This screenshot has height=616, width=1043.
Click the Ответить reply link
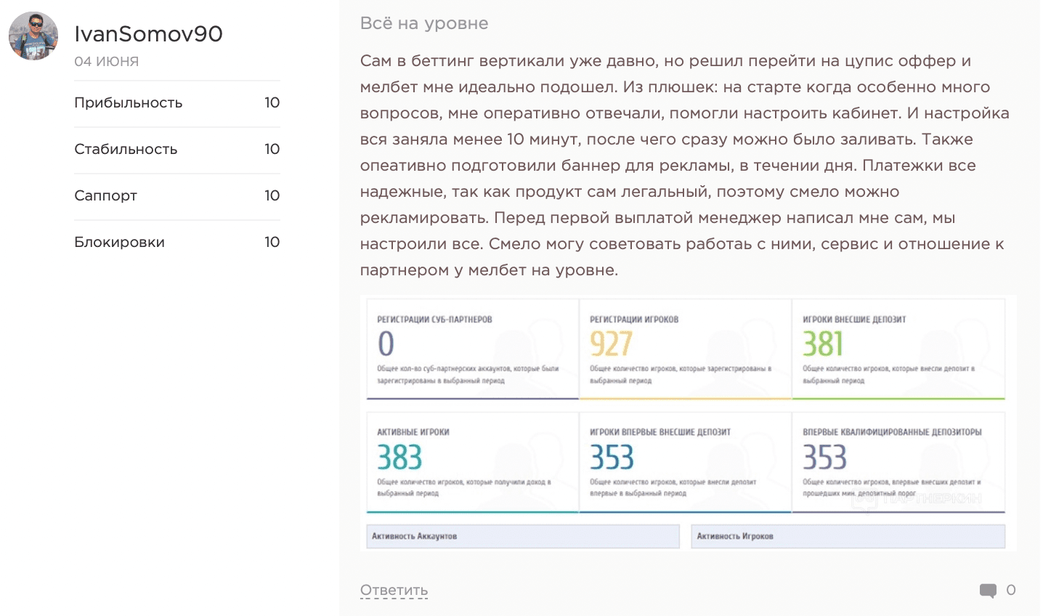click(x=394, y=590)
